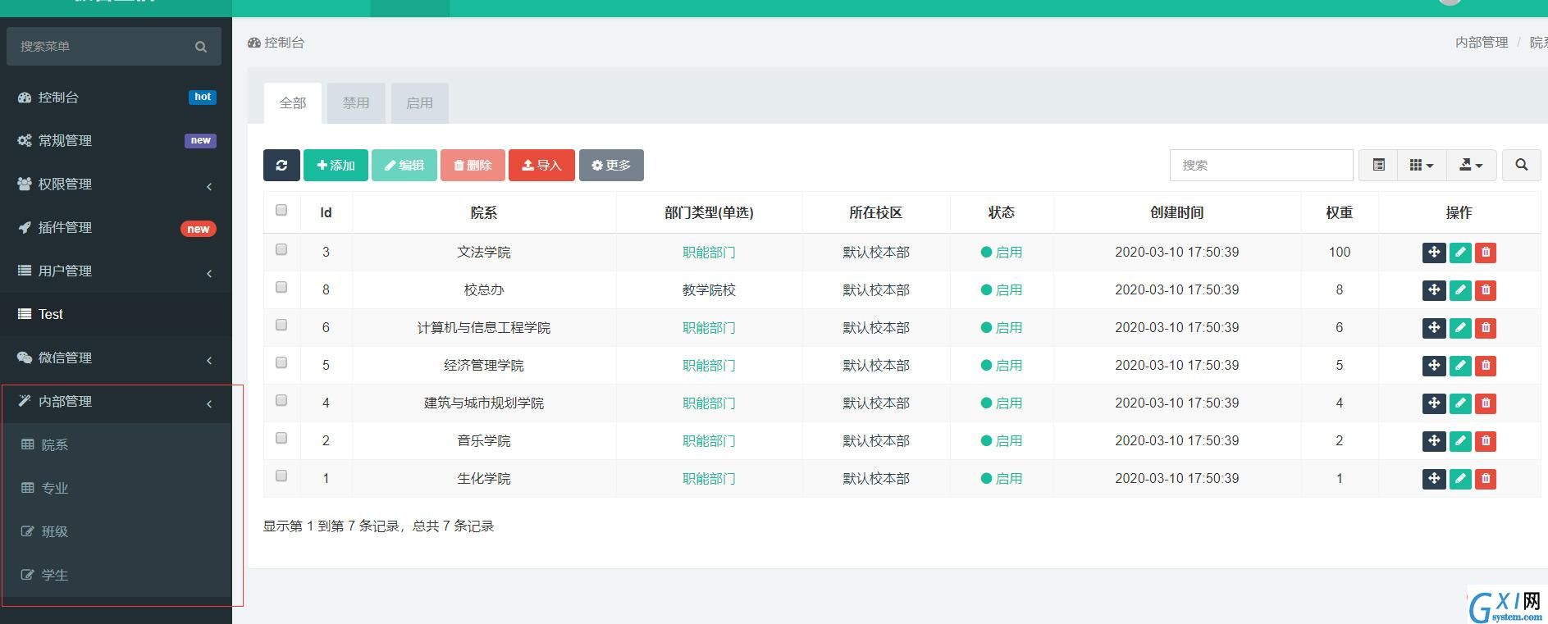Screen dimensions: 1548x624
Task: Expand the 权限管理 sidebar menu
Action: pos(116,184)
